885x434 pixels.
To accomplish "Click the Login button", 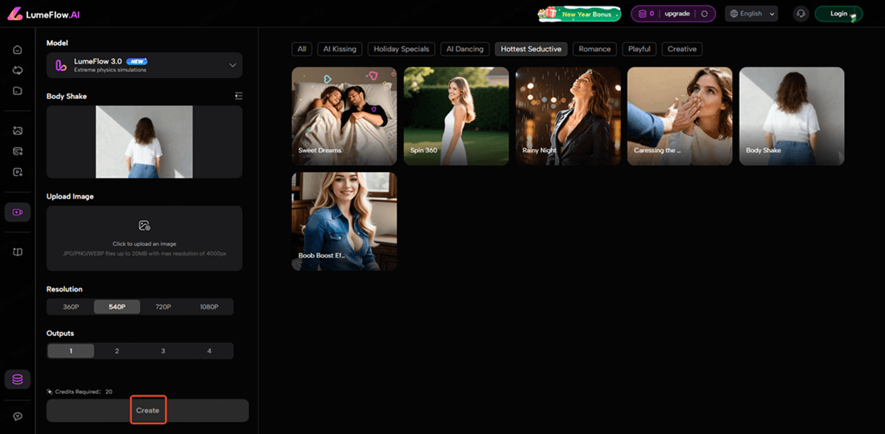I will pos(838,14).
